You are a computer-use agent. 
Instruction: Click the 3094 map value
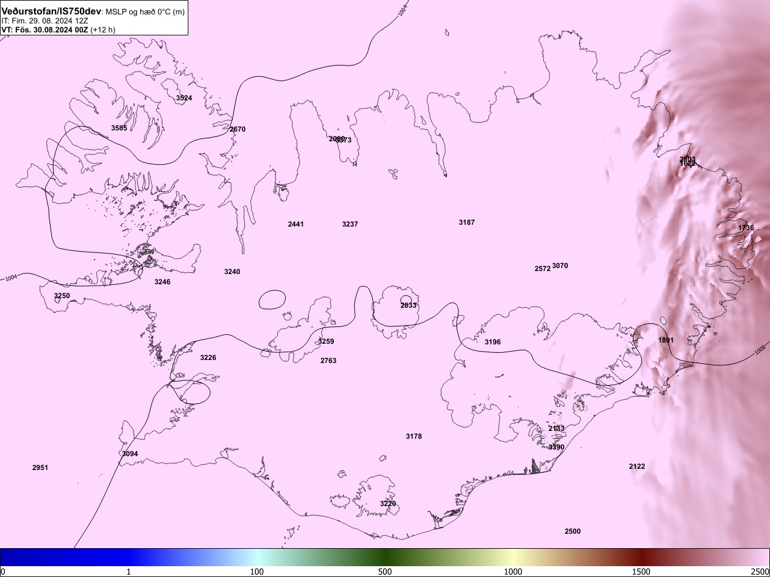tap(130, 454)
